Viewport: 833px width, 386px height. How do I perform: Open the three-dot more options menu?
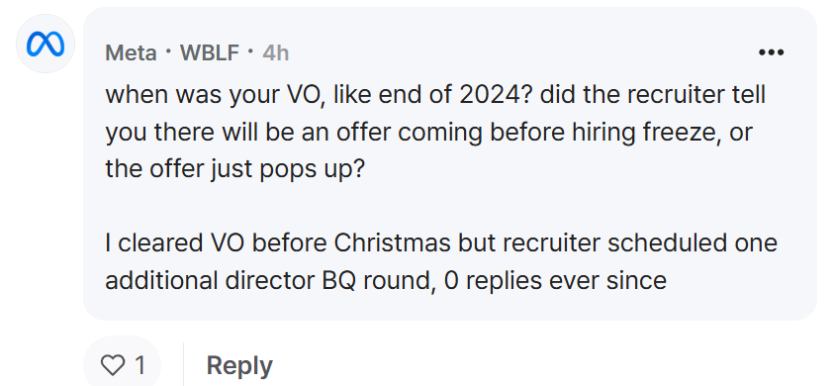772,52
